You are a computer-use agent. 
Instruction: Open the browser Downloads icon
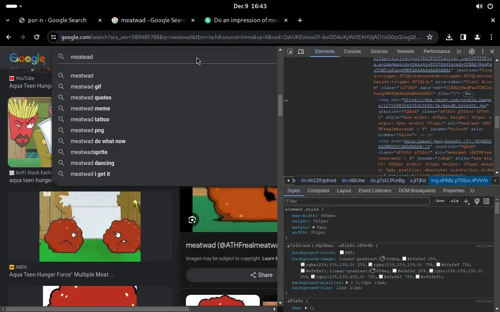(449, 37)
